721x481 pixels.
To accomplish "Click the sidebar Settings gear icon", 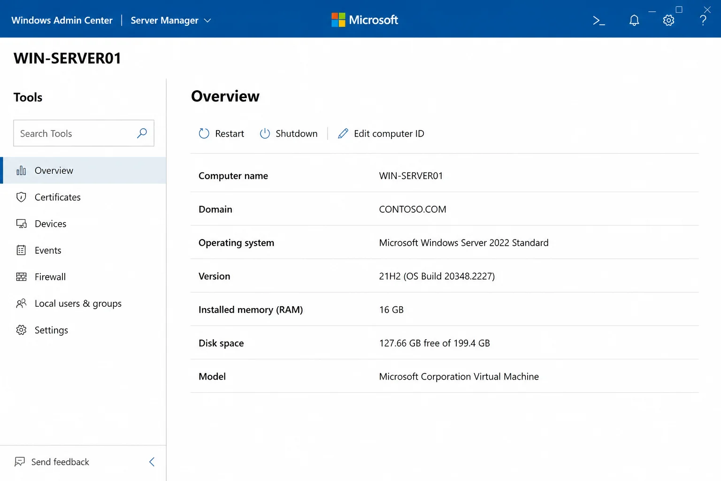I will coord(21,330).
